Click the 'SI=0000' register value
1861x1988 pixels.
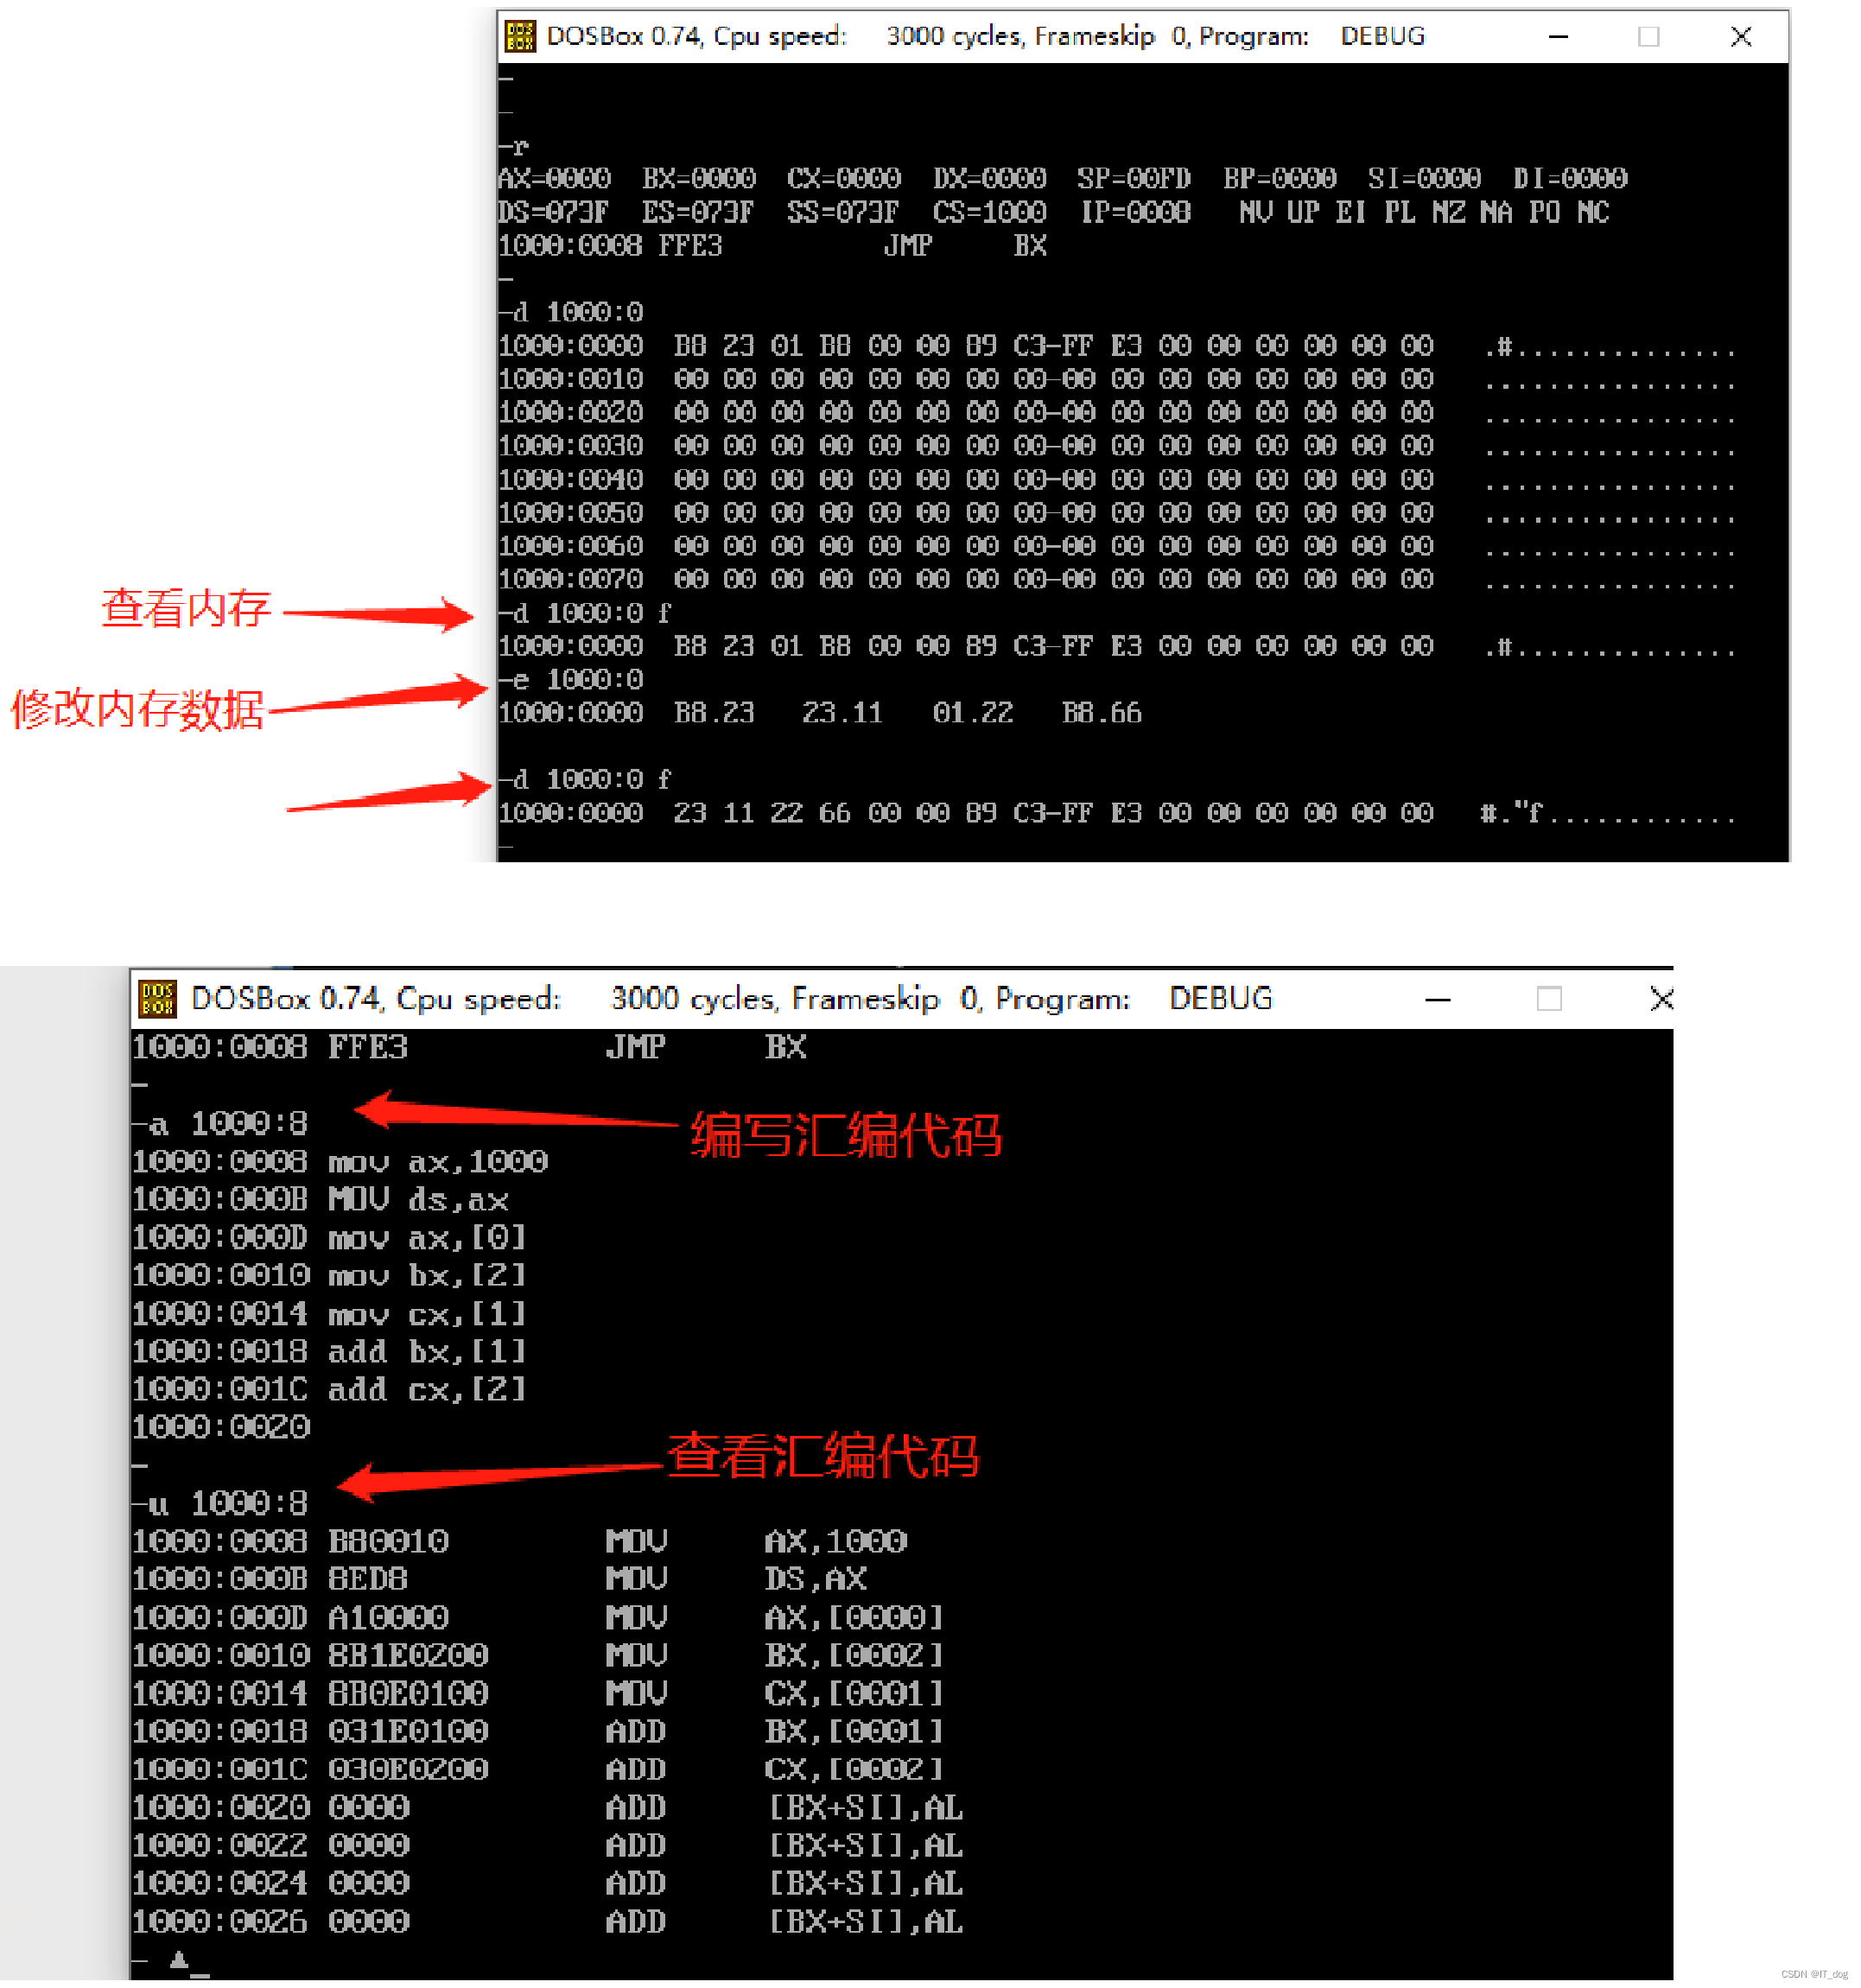(x=1425, y=179)
